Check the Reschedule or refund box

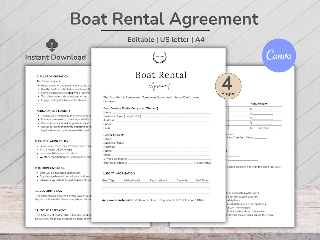pos(68,157)
